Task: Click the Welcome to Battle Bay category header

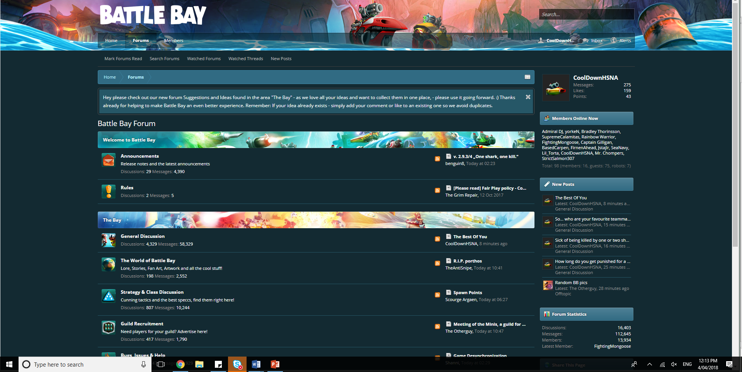Action: point(316,140)
